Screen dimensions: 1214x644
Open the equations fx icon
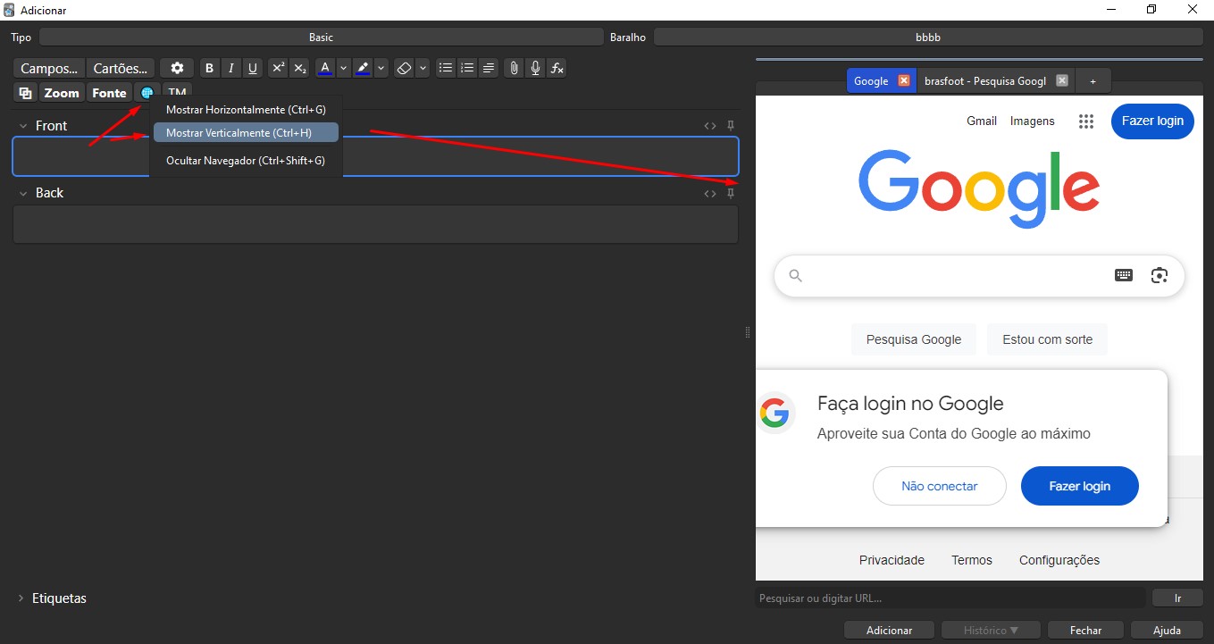[x=557, y=69]
